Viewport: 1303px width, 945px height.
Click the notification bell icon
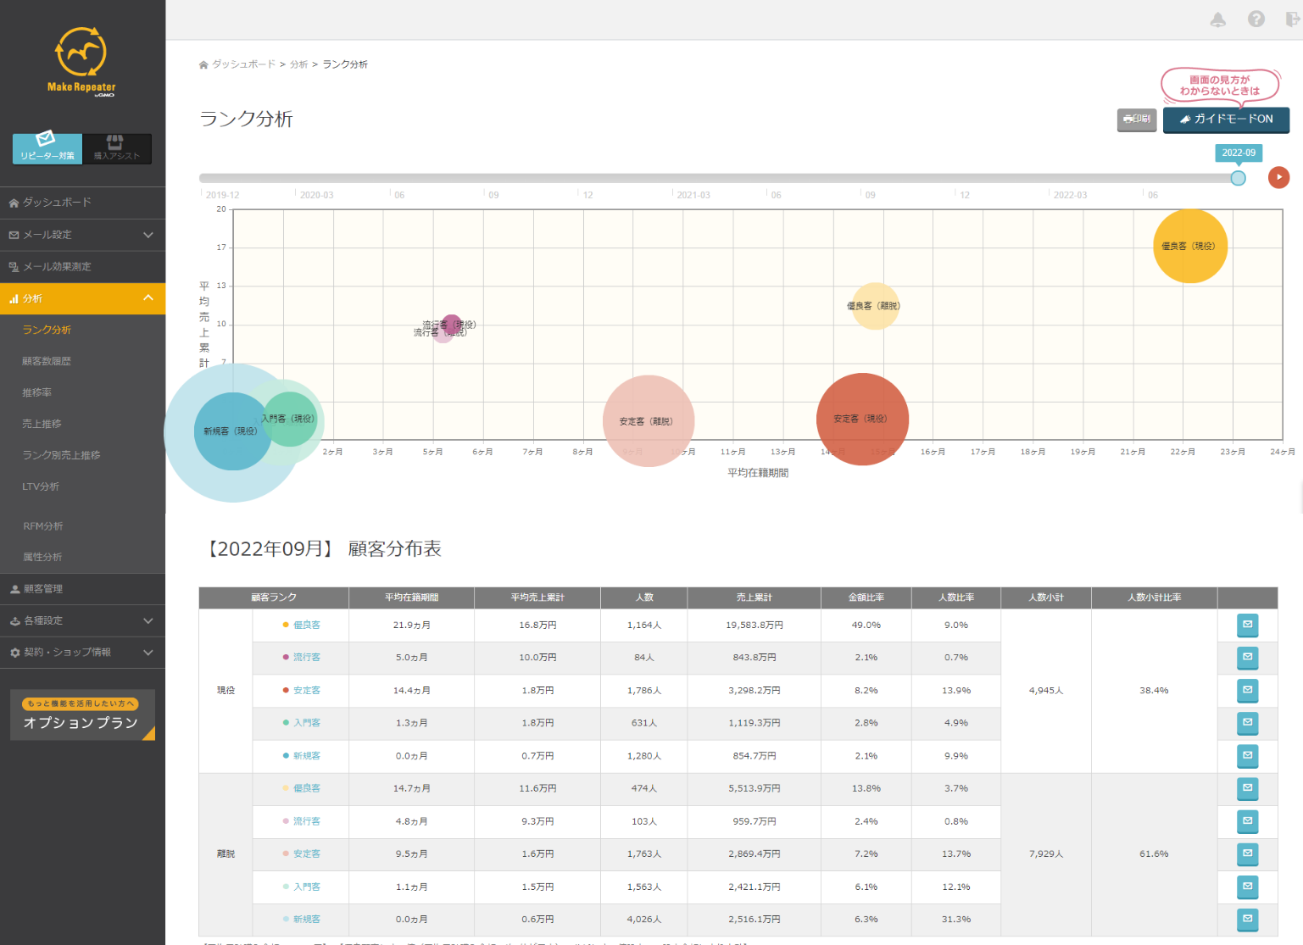[x=1217, y=19]
